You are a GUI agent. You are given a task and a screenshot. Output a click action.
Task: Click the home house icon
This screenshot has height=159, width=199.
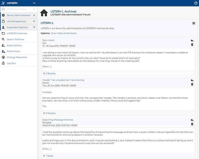[44, 13]
